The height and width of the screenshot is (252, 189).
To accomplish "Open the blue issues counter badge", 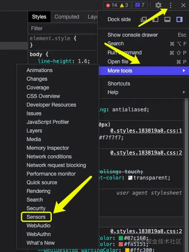I will [x=140, y=5].
